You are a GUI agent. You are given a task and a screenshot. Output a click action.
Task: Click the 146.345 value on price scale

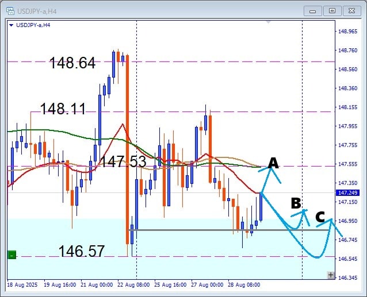pos(348,278)
